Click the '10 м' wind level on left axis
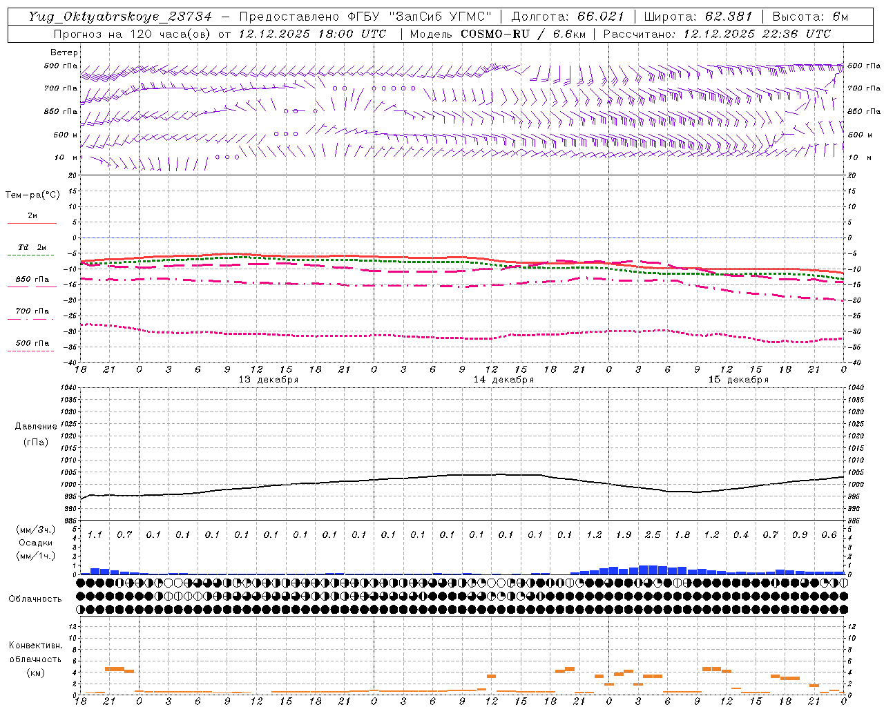884x707 pixels. (66, 157)
